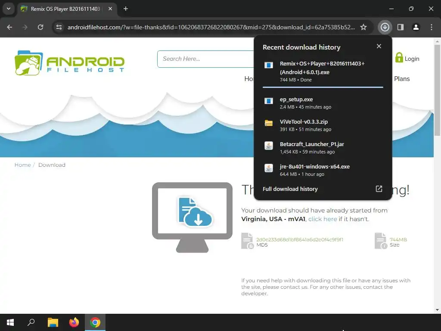Click the address bar URL
Screen dimensions: 441x331
[x=211, y=27]
